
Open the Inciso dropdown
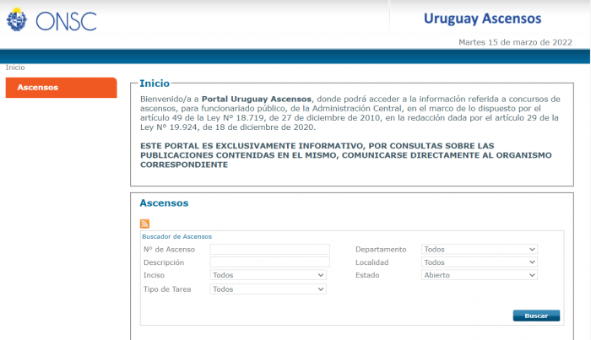268,275
